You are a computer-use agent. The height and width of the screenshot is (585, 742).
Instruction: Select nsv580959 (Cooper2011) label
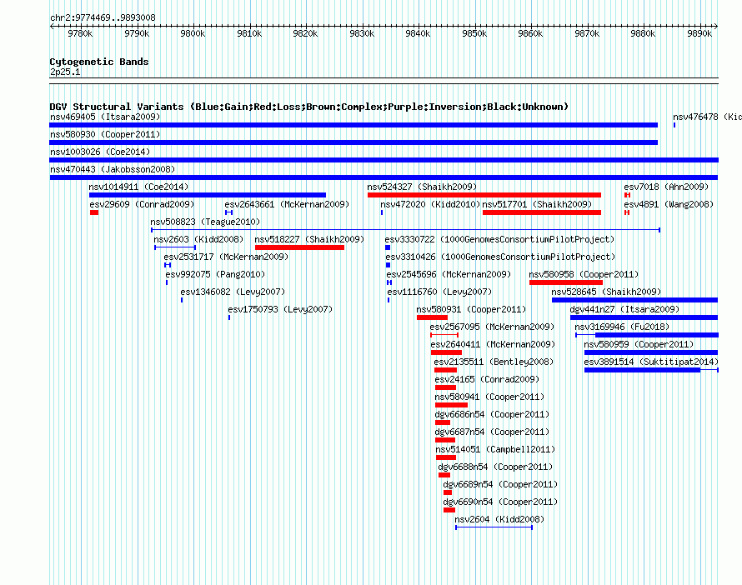639,344
